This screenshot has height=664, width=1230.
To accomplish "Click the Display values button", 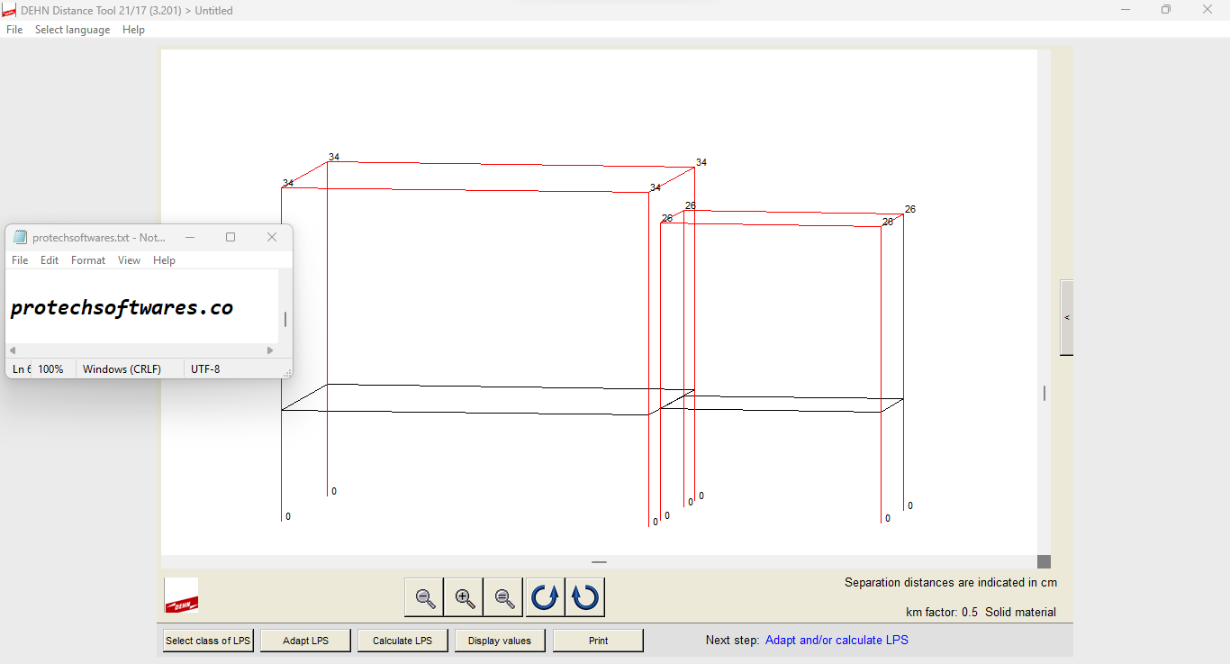I will pos(500,641).
